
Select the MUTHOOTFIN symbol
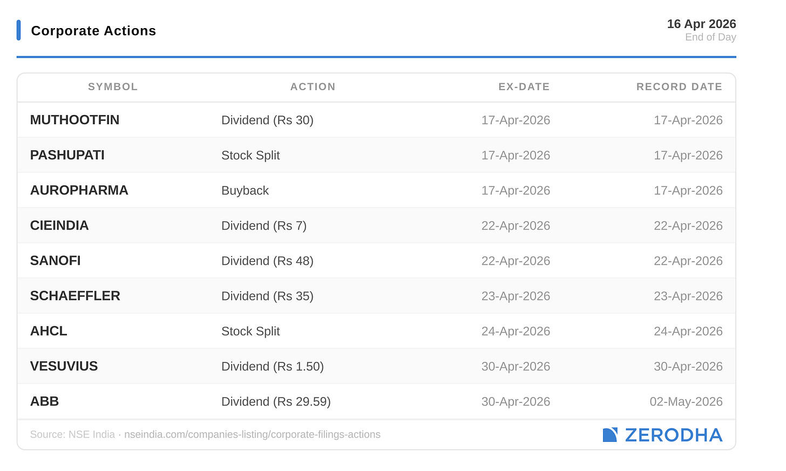coord(74,120)
